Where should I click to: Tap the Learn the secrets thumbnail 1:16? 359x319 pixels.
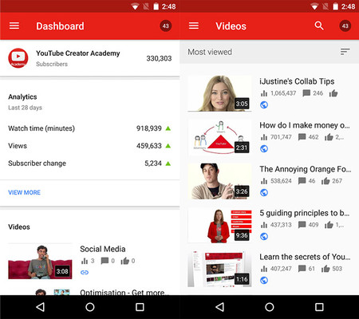pos(219,269)
